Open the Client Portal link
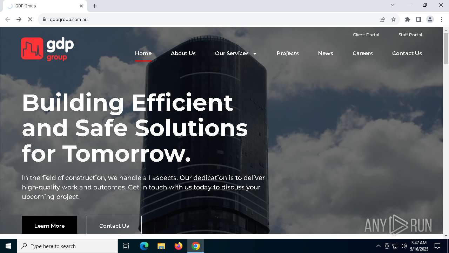 point(366,35)
